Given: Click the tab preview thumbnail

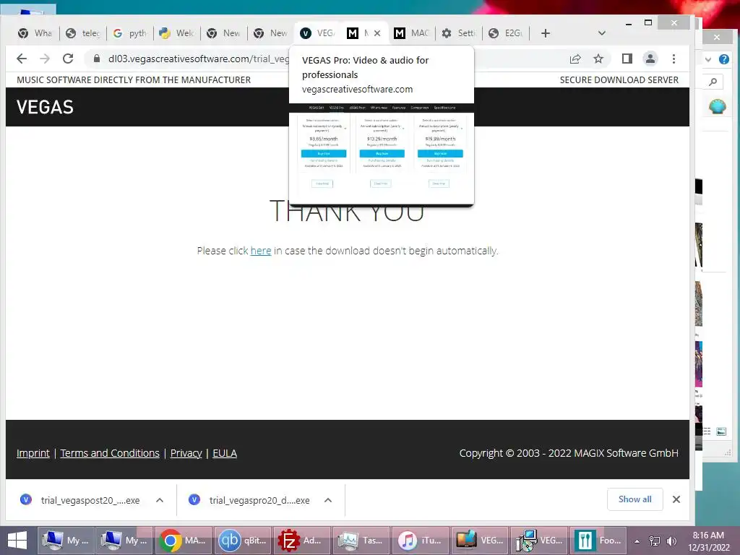Looking at the screenshot, I should (x=382, y=155).
